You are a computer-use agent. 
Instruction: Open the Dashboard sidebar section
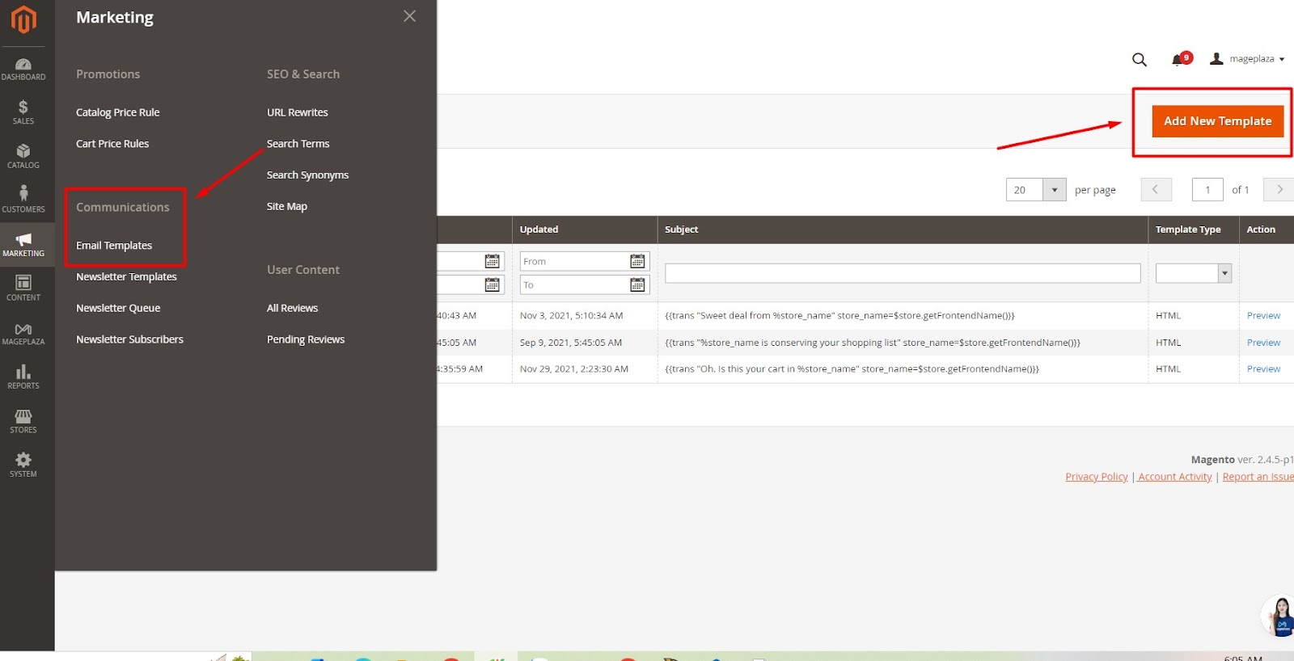23,69
